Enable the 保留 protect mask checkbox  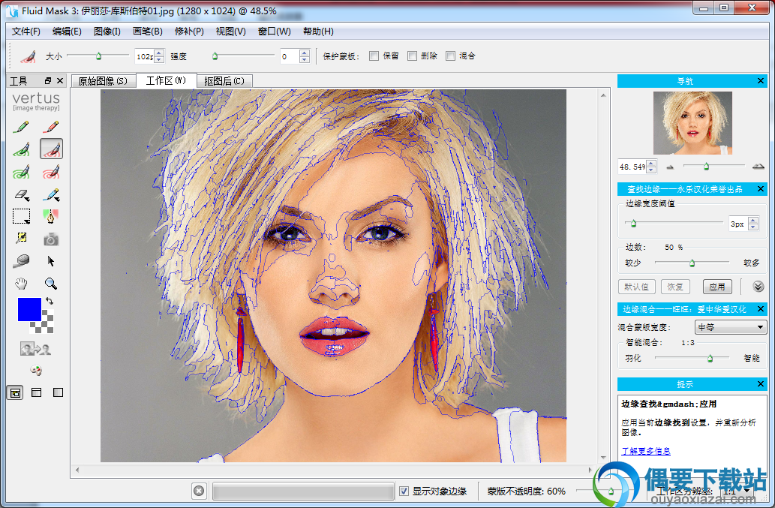[374, 56]
